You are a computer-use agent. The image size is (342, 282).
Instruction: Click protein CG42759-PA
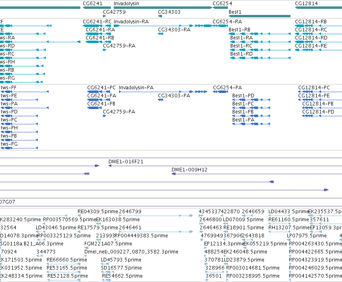tap(119, 112)
